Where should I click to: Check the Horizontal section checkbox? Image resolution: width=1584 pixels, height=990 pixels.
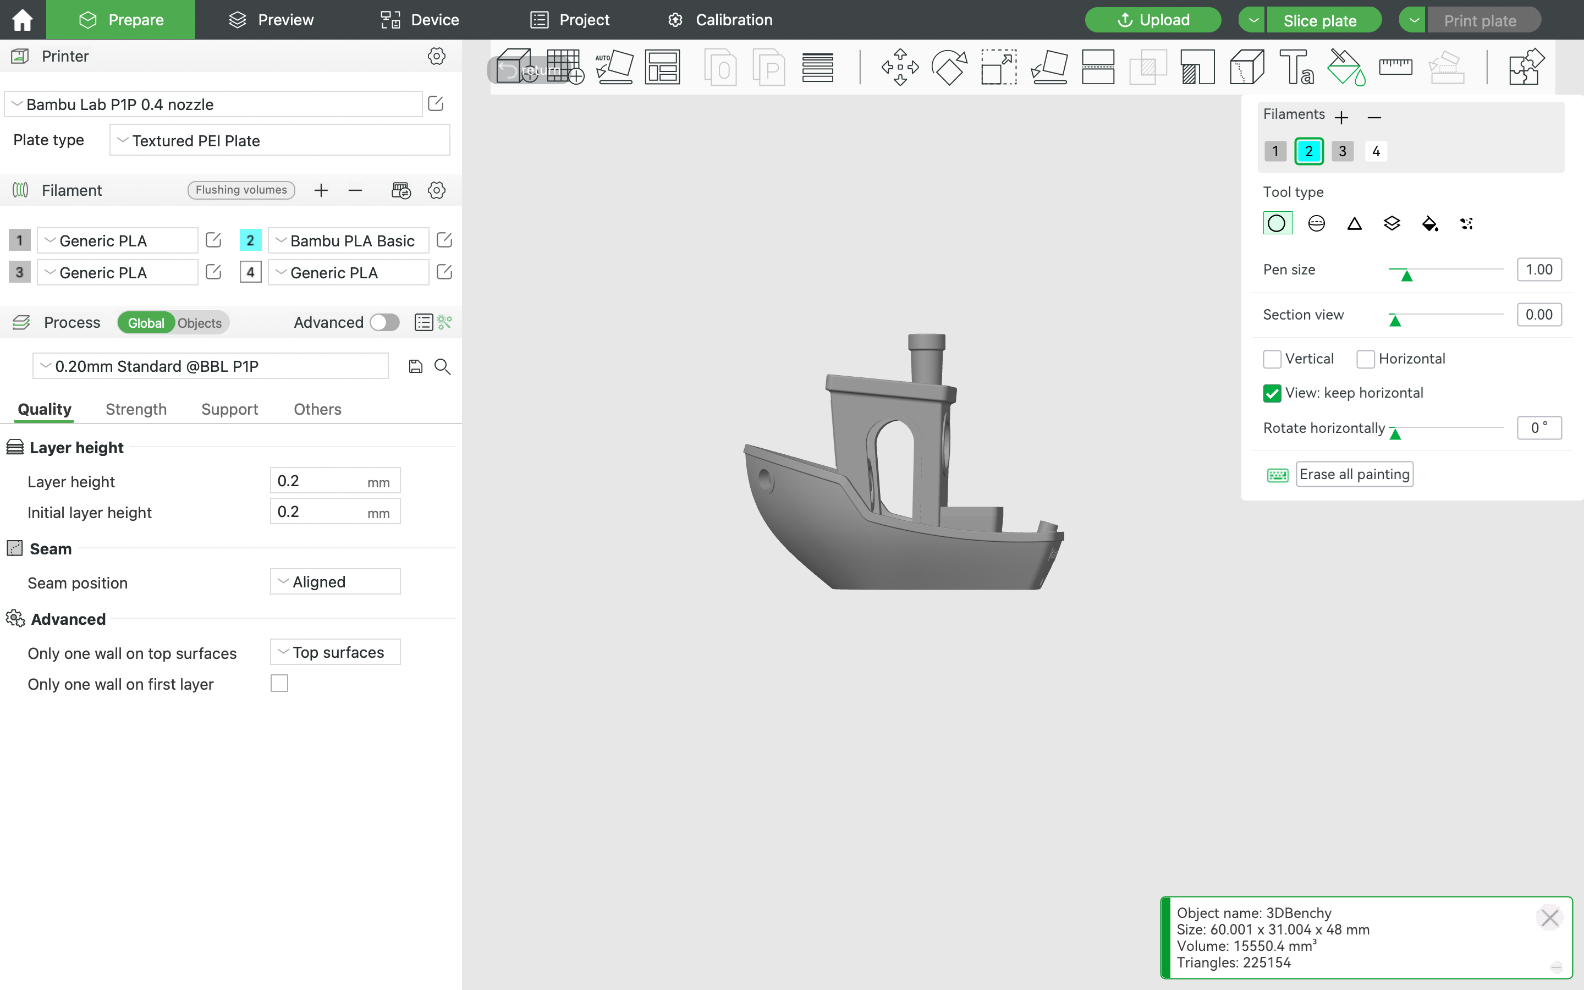[x=1365, y=359]
